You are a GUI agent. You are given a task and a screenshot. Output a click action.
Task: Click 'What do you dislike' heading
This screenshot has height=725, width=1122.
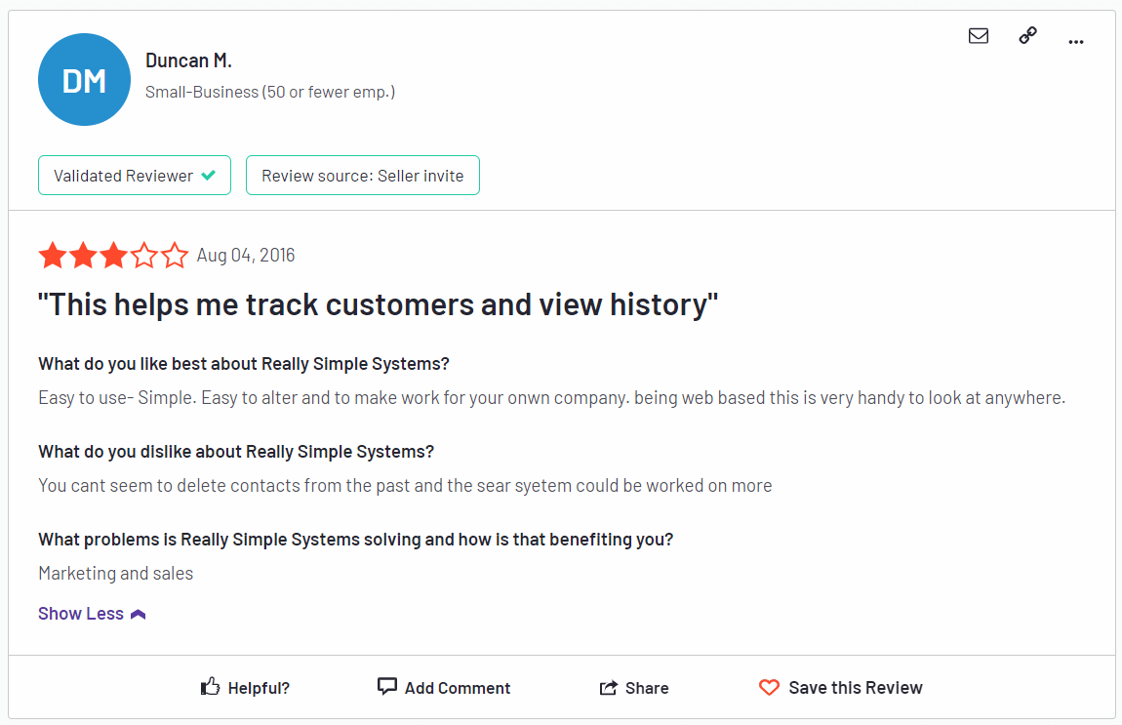coord(236,452)
